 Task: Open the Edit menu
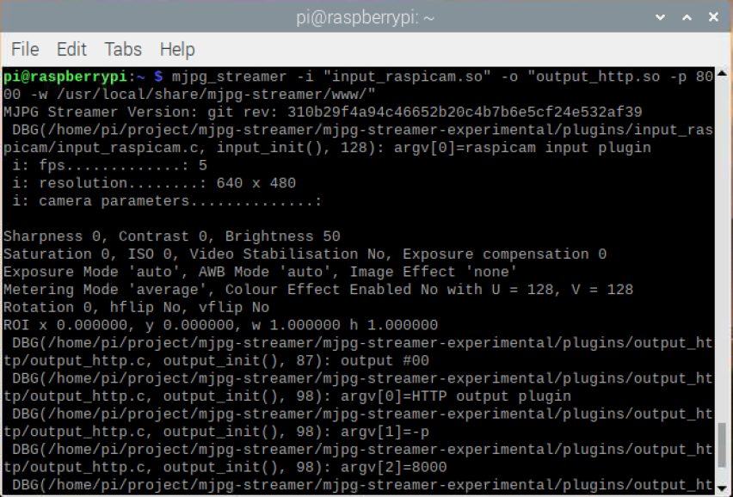pos(71,49)
